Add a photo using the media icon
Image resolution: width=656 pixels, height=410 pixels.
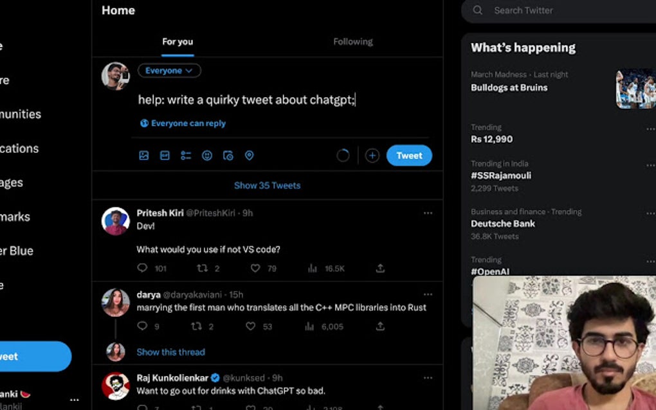pos(144,156)
